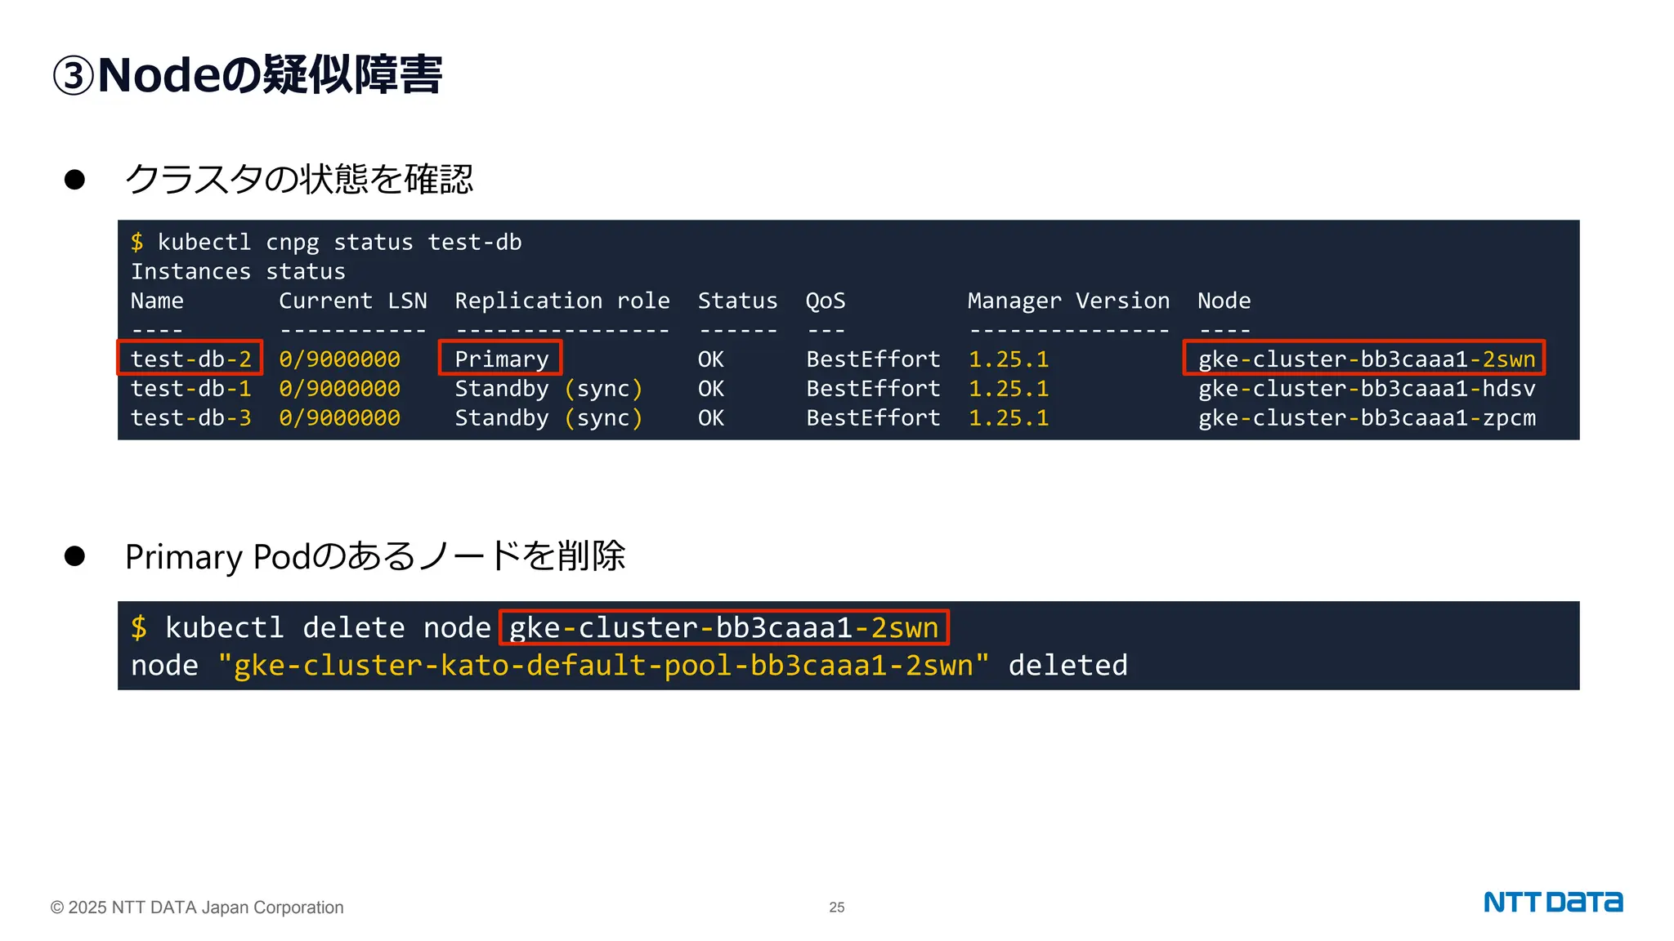Viewport: 1674px width, 941px height.
Task: Click the test-db-3 row name
Action: (190, 418)
